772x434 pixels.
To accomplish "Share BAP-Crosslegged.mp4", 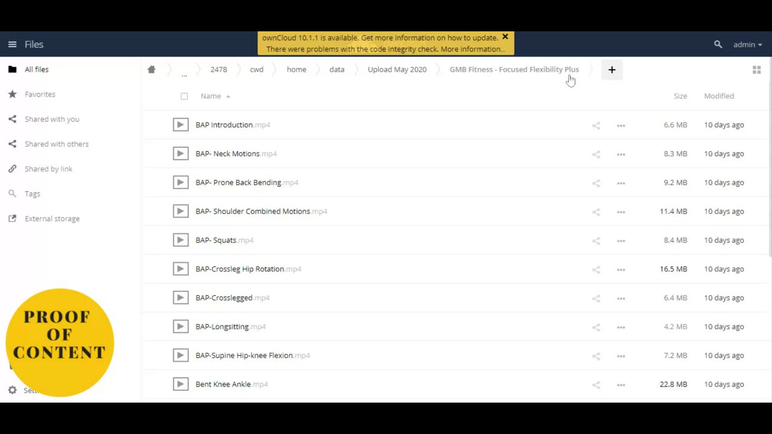I will coord(596,298).
